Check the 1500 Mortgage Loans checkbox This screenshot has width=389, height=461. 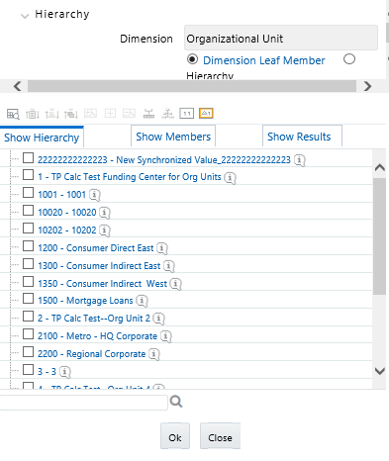[x=28, y=299]
